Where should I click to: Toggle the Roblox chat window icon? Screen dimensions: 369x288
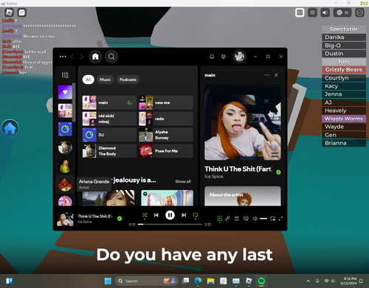[22, 13]
